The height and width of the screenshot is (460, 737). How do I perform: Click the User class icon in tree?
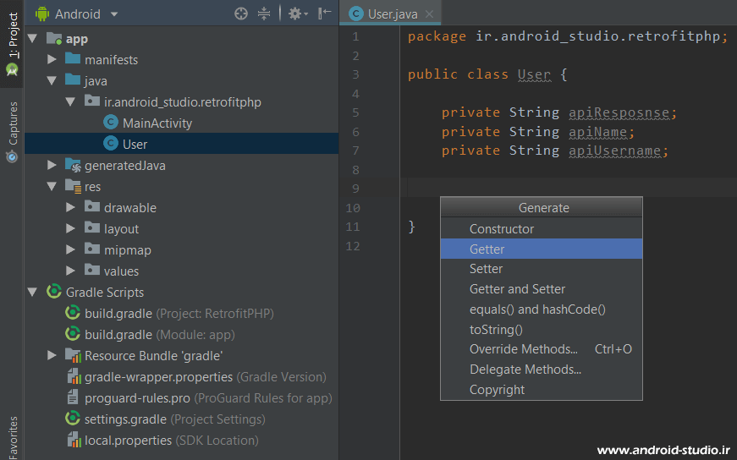click(111, 143)
